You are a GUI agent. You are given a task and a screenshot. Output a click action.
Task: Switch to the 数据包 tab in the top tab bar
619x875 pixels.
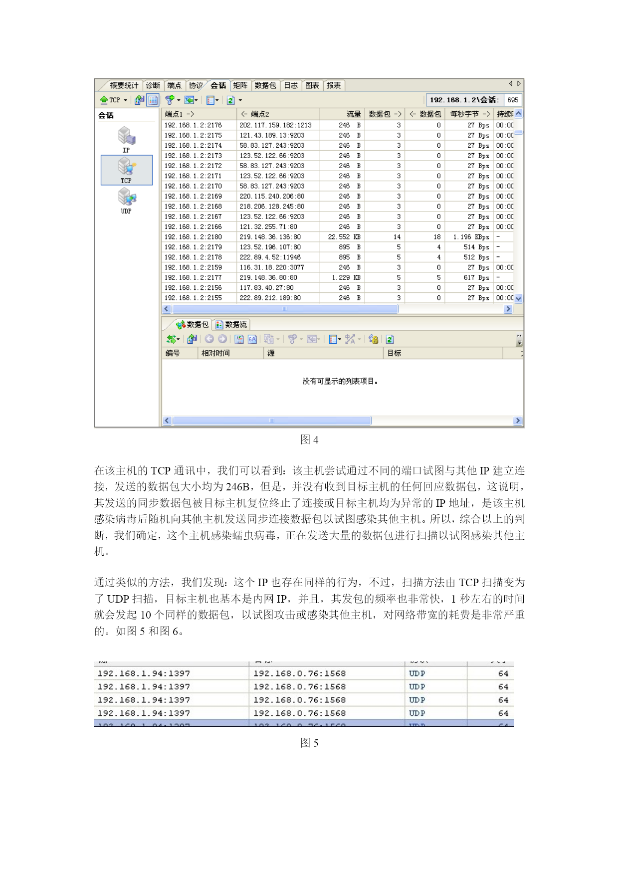265,86
